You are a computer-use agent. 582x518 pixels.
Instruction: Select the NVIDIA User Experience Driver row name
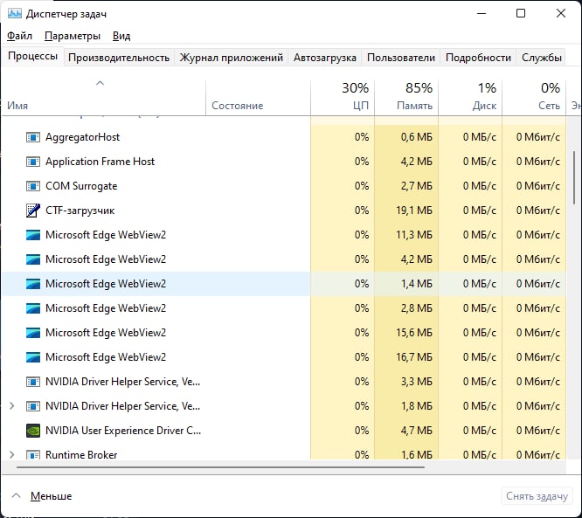123,431
